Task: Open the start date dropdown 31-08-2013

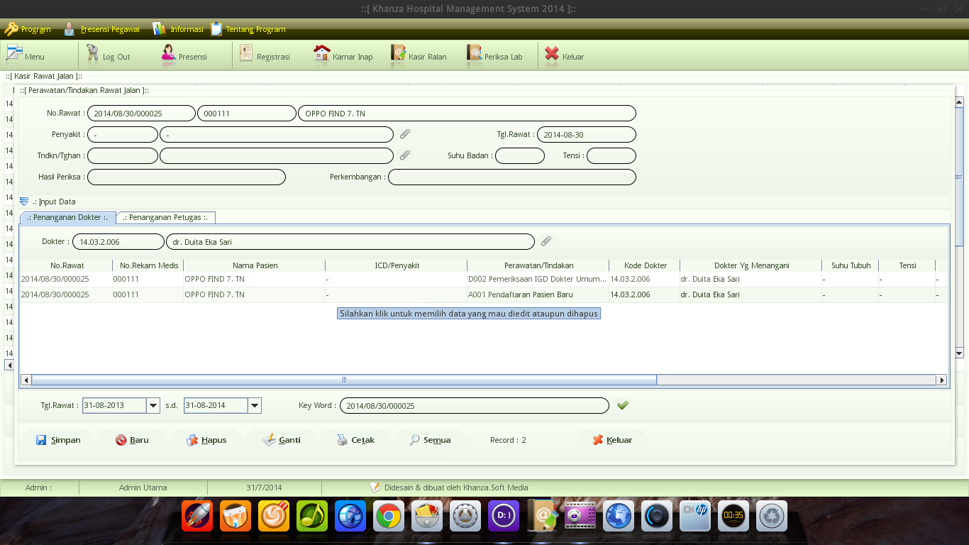Action: (153, 405)
